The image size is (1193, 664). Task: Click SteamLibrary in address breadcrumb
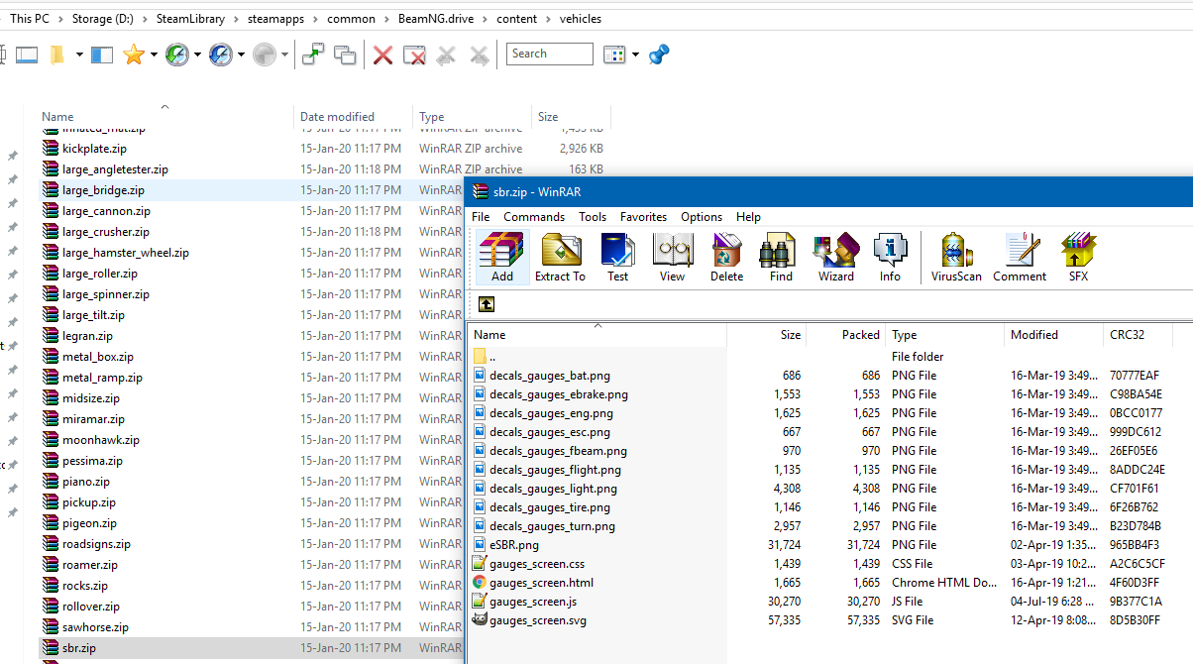[190, 18]
